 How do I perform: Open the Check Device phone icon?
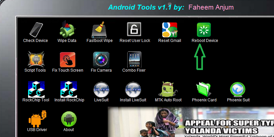(36, 30)
